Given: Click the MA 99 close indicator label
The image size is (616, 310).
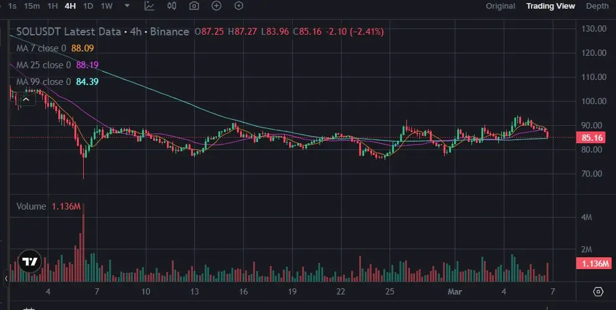Looking at the screenshot, I should click(x=43, y=82).
